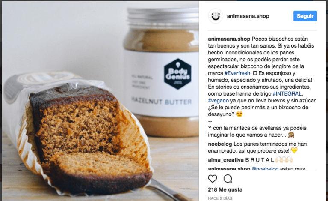Open the #Everfresh hashtag
The width and height of the screenshot is (328, 201).
click(237, 73)
